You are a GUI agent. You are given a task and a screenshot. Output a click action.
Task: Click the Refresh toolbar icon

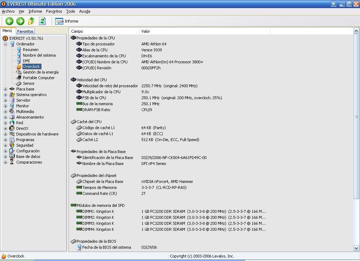pyautogui.click(x=42, y=21)
